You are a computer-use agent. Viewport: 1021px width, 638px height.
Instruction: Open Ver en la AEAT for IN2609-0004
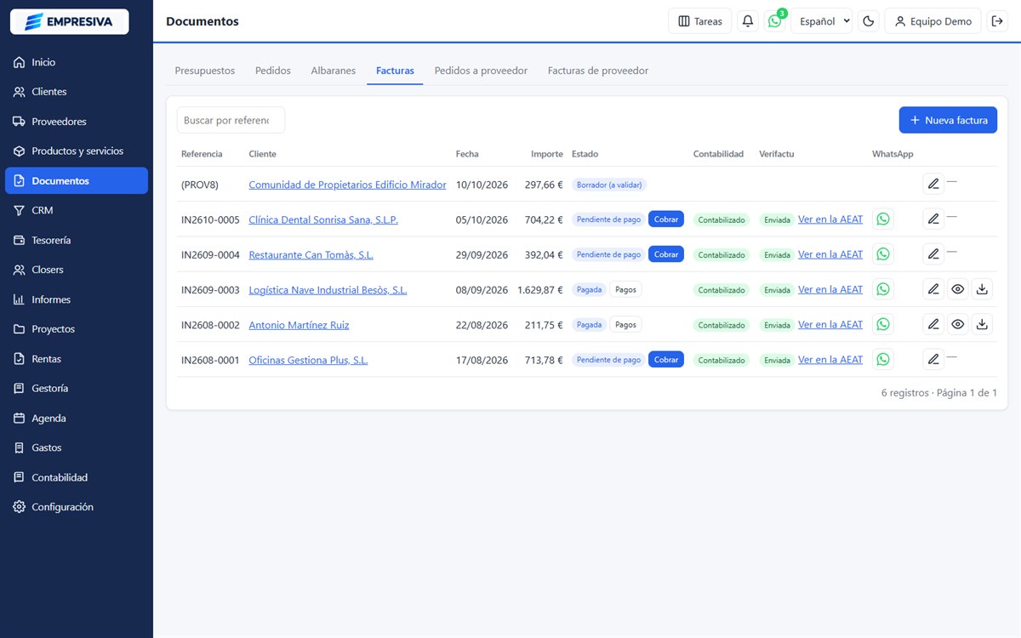830,254
